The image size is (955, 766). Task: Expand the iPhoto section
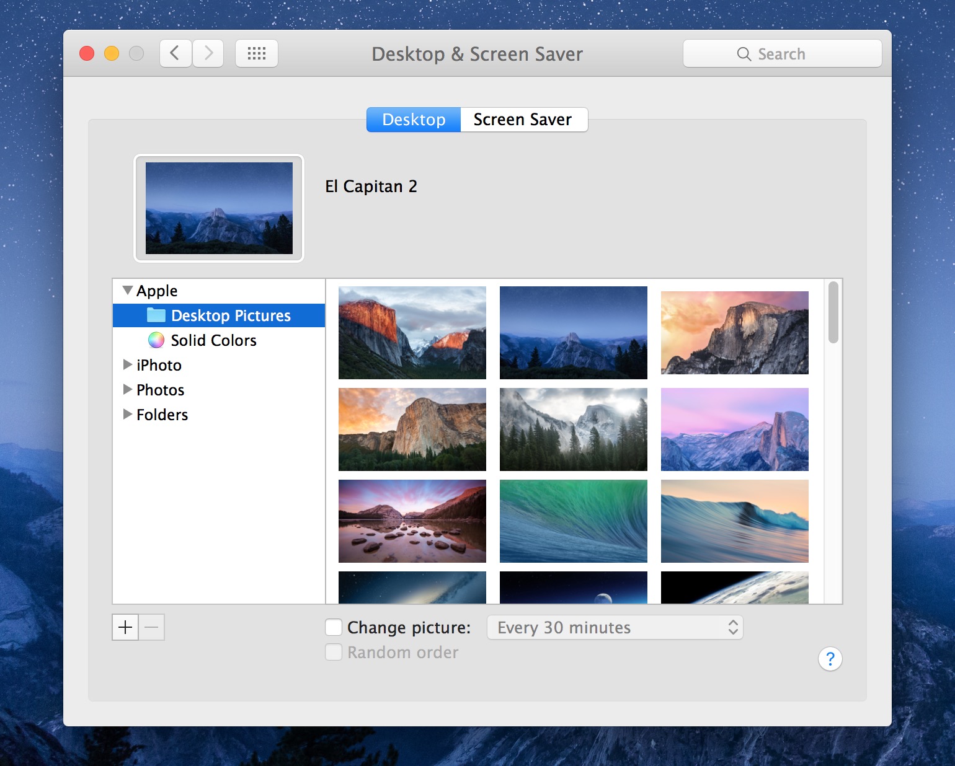coord(128,365)
